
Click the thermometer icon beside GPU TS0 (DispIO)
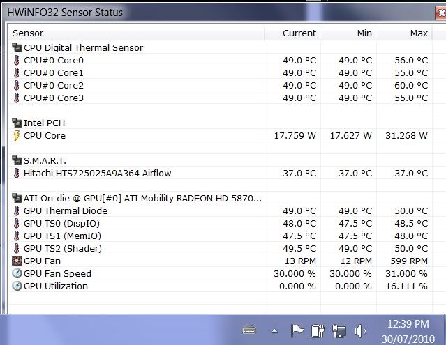[x=17, y=223]
